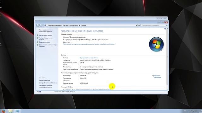Viewport: 202px width, 113px height.
Task: Open 'Диспетчер устройств' sidebar link
Action: (x=46, y=35)
